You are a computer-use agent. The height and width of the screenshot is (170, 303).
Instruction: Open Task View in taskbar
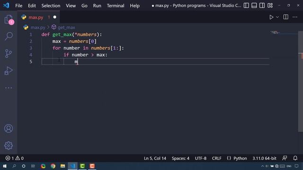click(x=33, y=166)
